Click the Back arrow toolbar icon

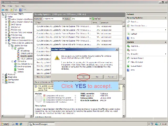(x=3, y=10)
